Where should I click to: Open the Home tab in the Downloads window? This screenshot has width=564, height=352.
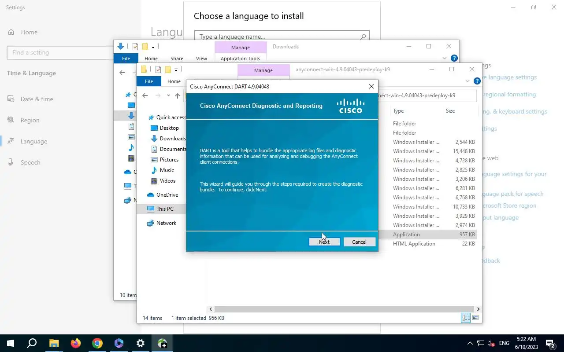(151, 59)
